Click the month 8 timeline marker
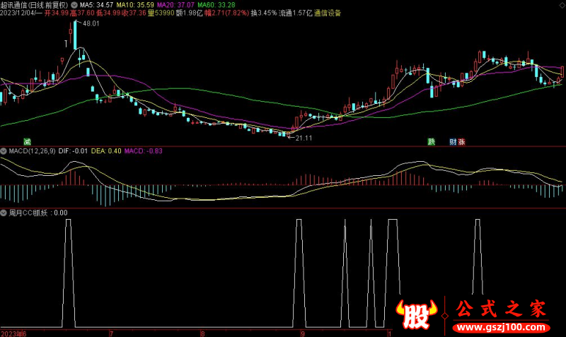Screen dimensions: 566x337 point(203,333)
